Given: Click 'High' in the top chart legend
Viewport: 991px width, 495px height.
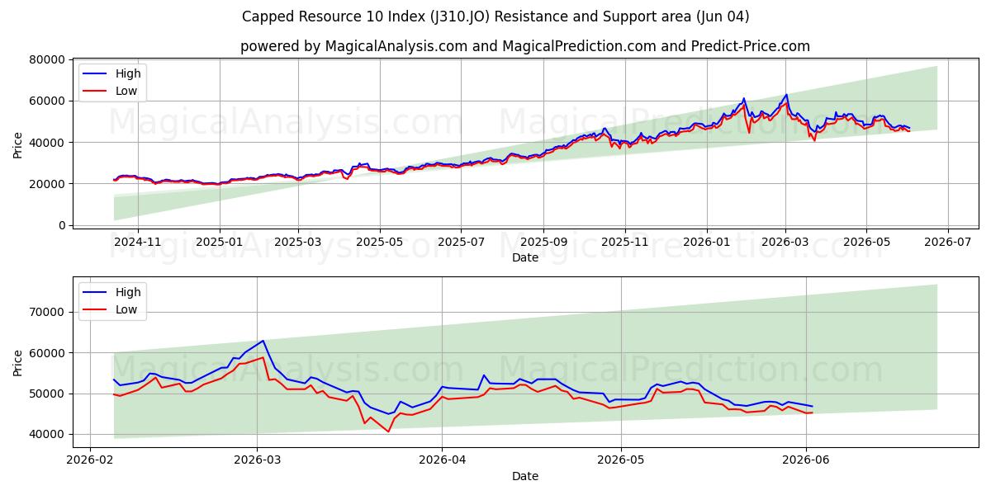Looking at the screenshot, I should 128,73.
